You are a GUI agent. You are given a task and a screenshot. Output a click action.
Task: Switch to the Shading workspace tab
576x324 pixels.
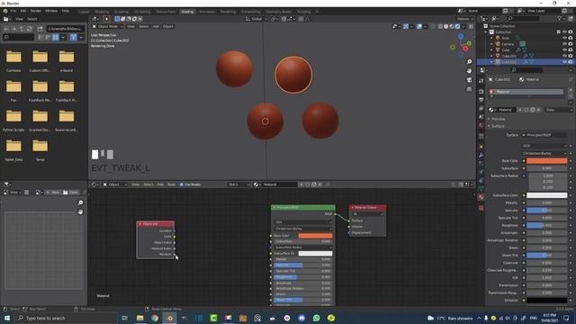coord(187,12)
